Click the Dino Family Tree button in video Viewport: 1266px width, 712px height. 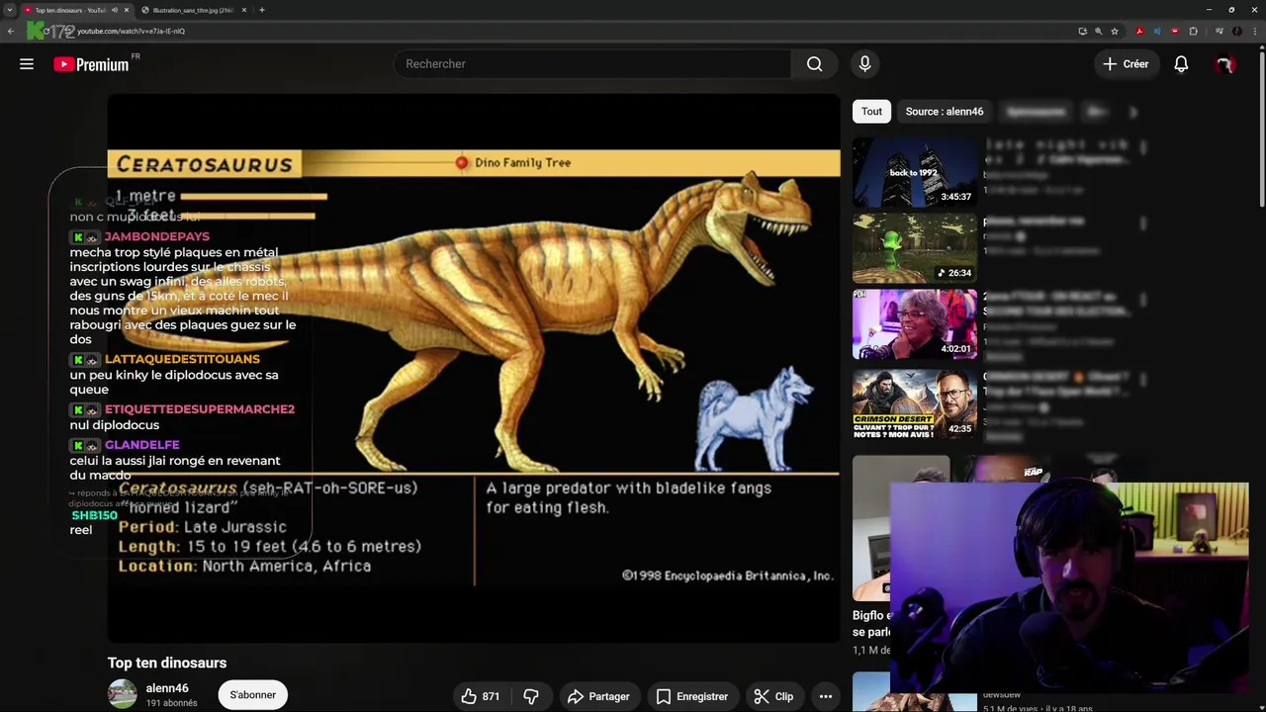pos(513,163)
